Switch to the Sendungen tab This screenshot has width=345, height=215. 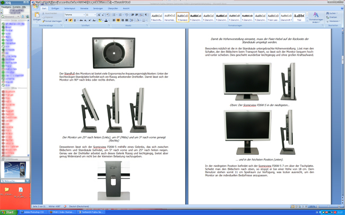pyautogui.click(x=98, y=8)
